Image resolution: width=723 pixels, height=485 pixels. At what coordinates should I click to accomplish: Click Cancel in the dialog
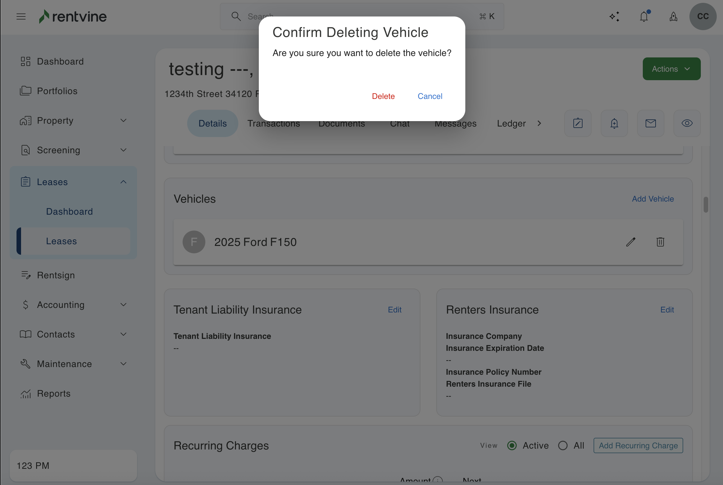[x=430, y=96]
